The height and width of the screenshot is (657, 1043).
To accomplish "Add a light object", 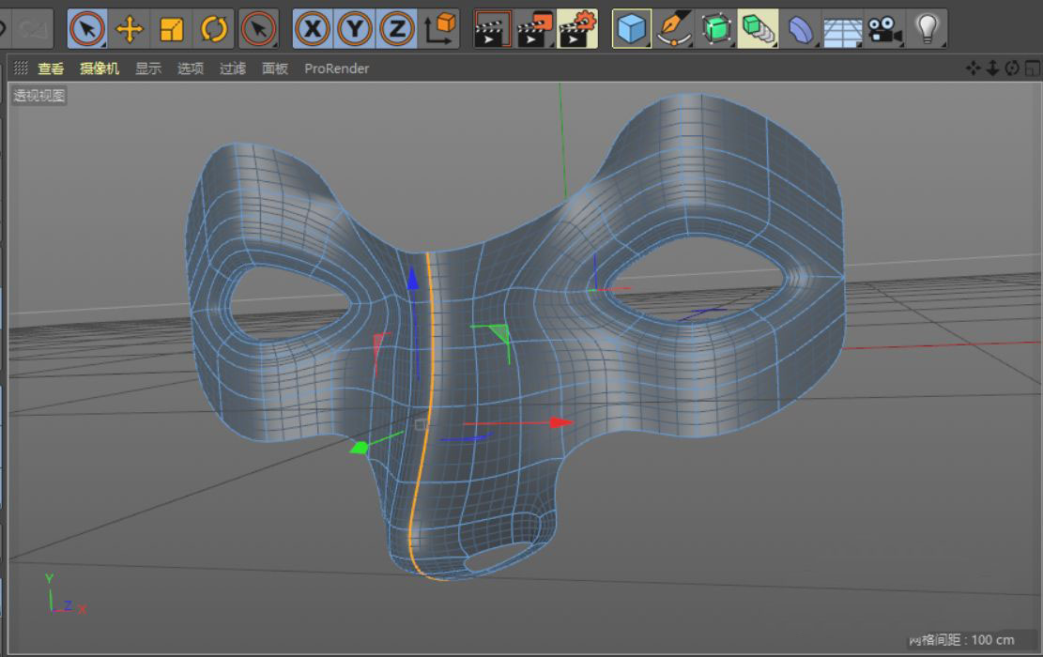I will point(927,30).
